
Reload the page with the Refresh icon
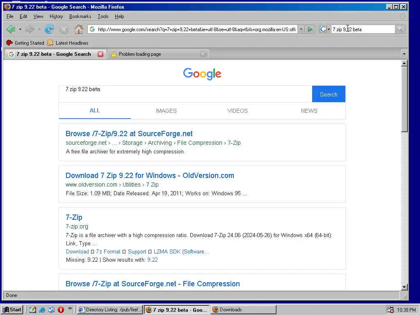49,29
